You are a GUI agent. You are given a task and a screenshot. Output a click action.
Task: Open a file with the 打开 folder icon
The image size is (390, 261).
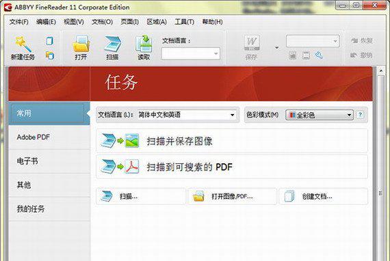(81, 48)
